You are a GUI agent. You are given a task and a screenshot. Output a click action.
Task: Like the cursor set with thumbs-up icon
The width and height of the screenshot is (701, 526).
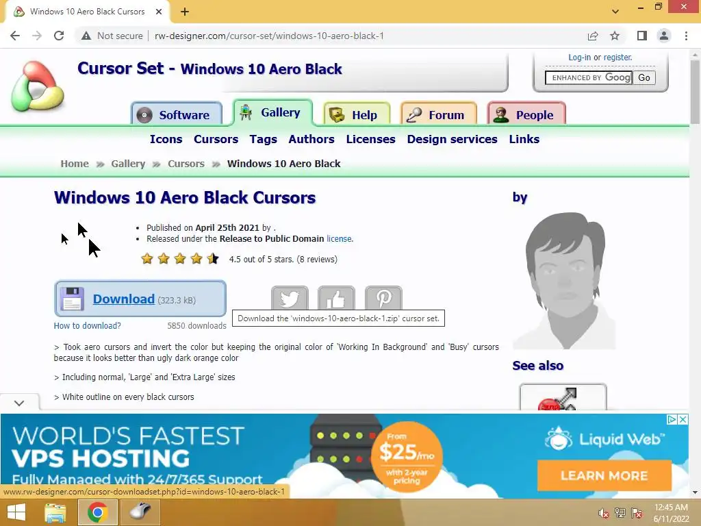coord(336,299)
